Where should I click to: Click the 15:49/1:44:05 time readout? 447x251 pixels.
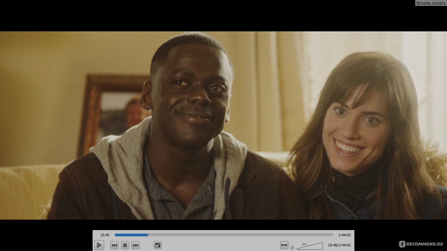click(339, 245)
